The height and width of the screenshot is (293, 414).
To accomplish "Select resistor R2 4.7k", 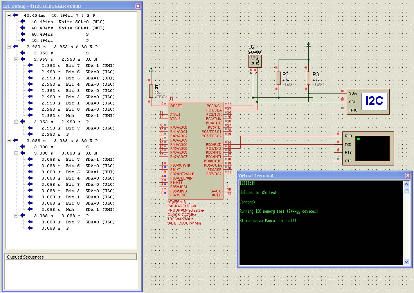I will (278, 78).
